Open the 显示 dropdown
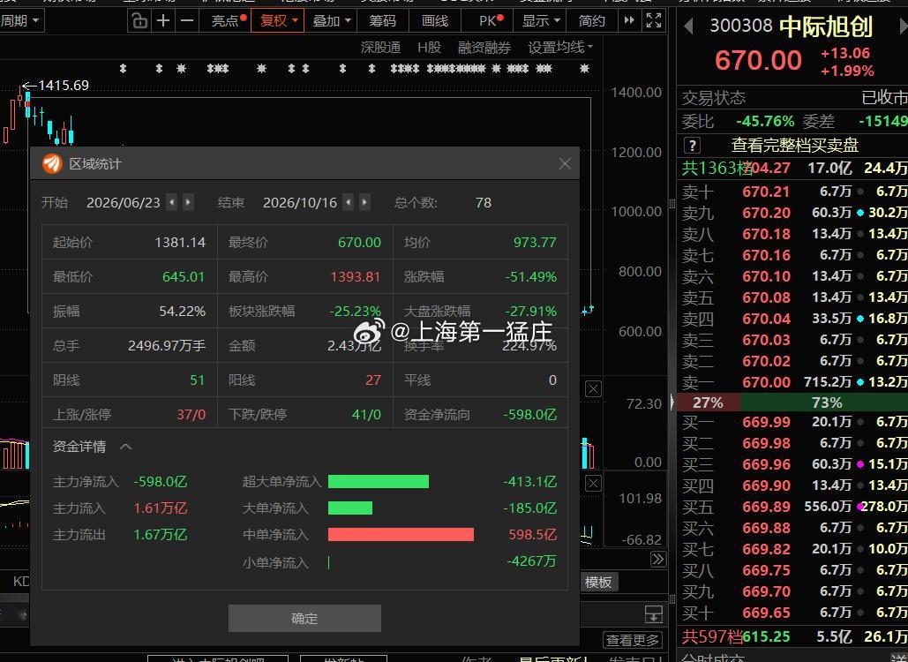 pos(541,21)
